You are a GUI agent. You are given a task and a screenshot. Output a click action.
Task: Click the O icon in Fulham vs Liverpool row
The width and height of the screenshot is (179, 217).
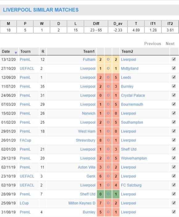(x=108, y=59)
